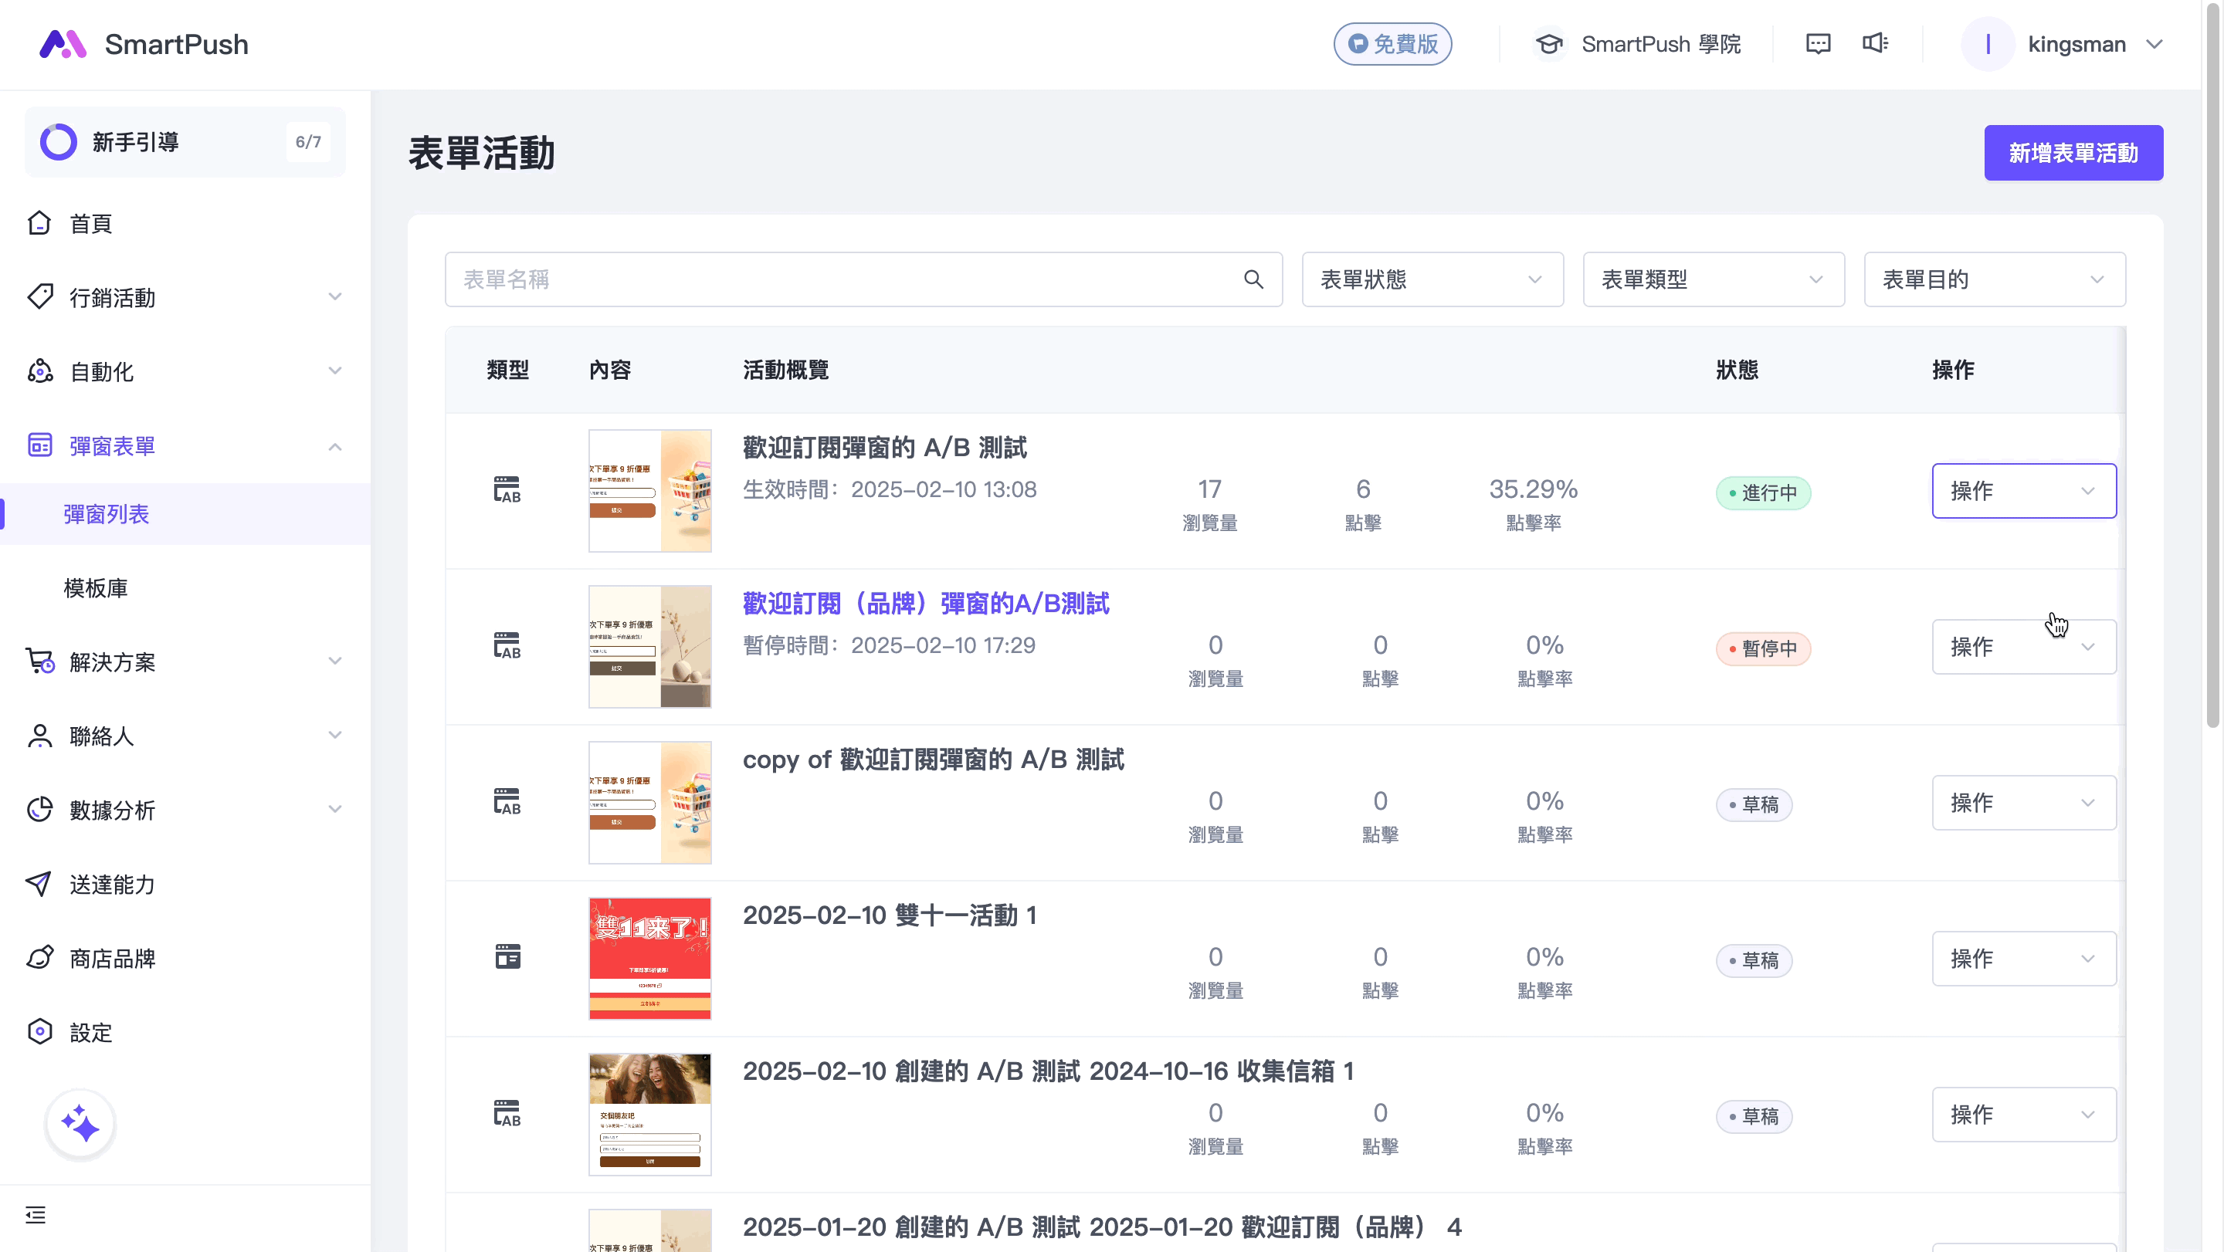Image resolution: width=2224 pixels, height=1252 pixels.
Task: Click the SmartPush logo icon
Action: point(63,44)
